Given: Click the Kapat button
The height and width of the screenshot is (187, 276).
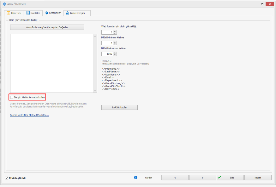Looking at the screenshot, I should [258, 178].
